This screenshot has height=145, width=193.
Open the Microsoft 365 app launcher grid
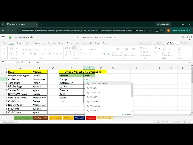(3, 37)
